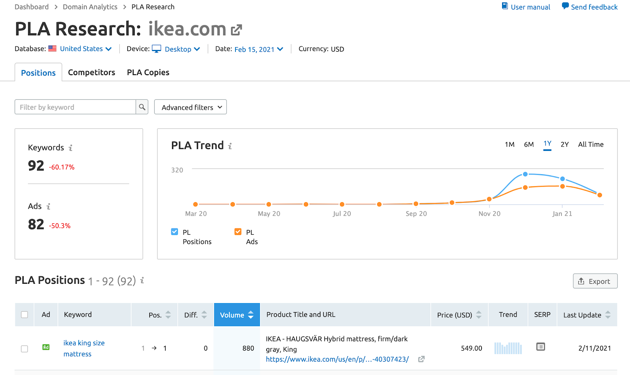Open the ikea.com product URL link

pyautogui.click(x=337, y=359)
